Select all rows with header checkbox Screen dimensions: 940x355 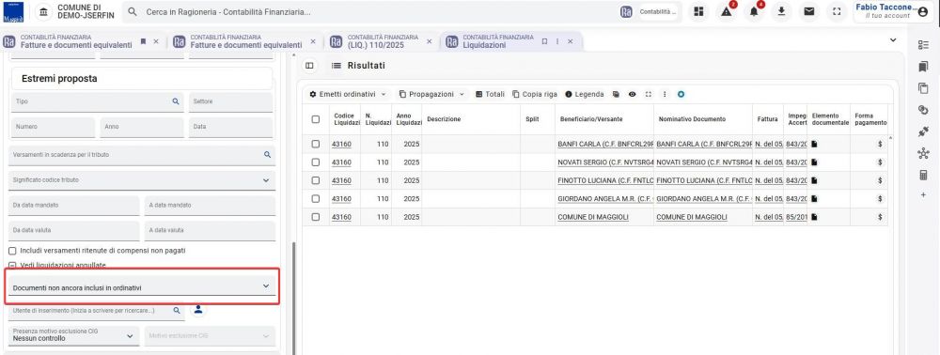tap(316, 119)
